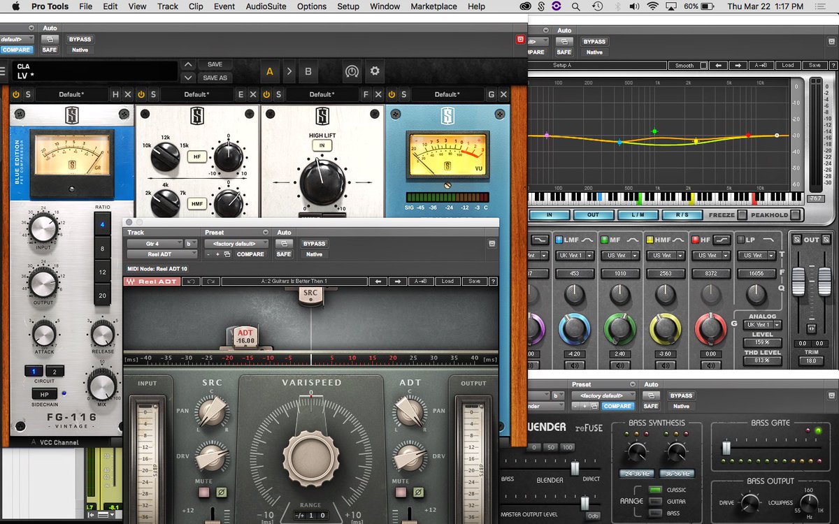Go to previous Reel ADT preset arrow
839x524 pixels.
pyautogui.click(x=378, y=282)
